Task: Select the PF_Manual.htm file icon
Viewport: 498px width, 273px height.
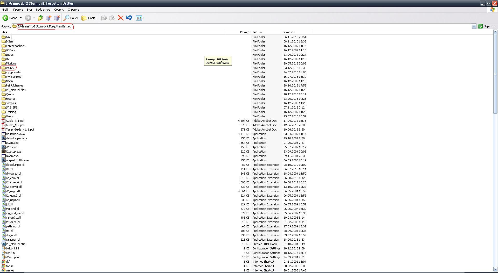Action: pyautogui.click(x=4, y=244)
